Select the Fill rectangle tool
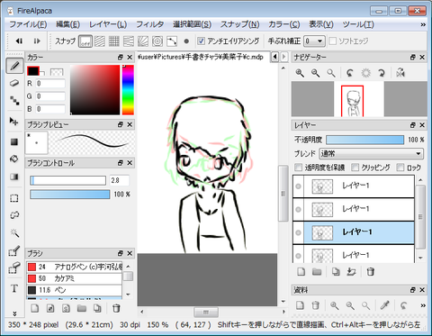This screenshot has width=432, height=336. point(14,141)
